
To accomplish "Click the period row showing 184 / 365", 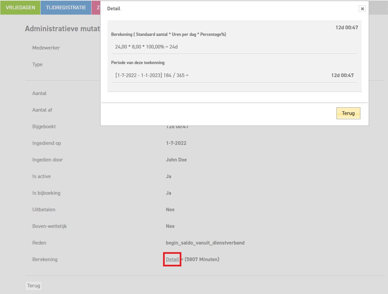I will [x=152, y=75].
